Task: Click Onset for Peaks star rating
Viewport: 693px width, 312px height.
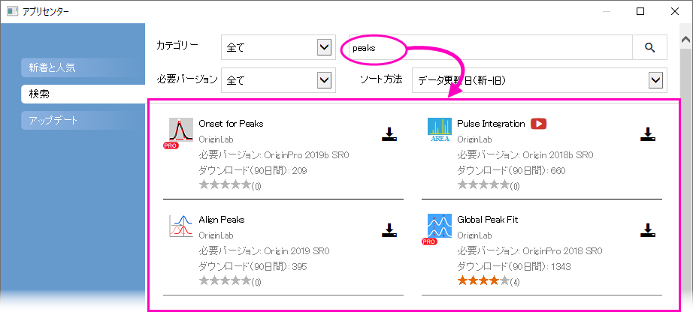Action: (x=225, y=185)
